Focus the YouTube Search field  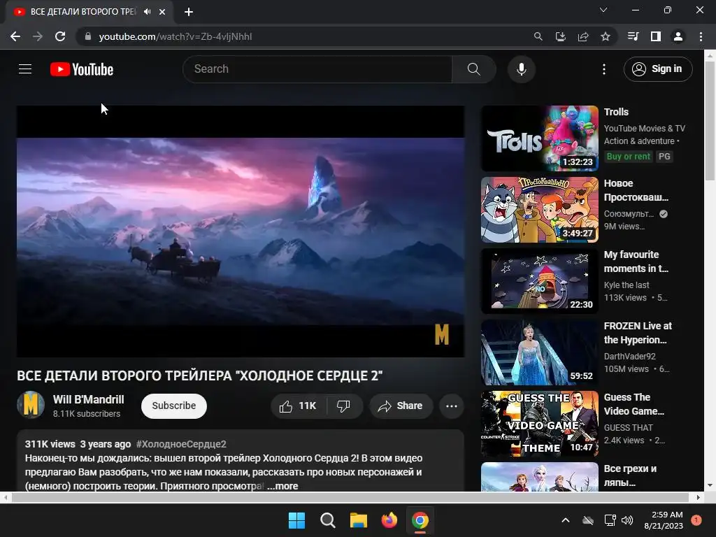[x=317, y=69]
